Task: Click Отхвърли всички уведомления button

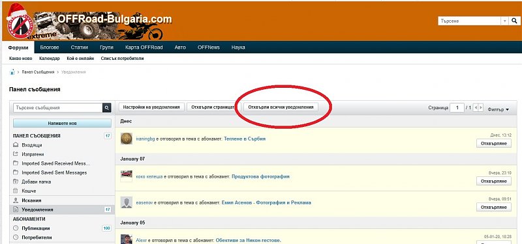Action: (281, 107)
